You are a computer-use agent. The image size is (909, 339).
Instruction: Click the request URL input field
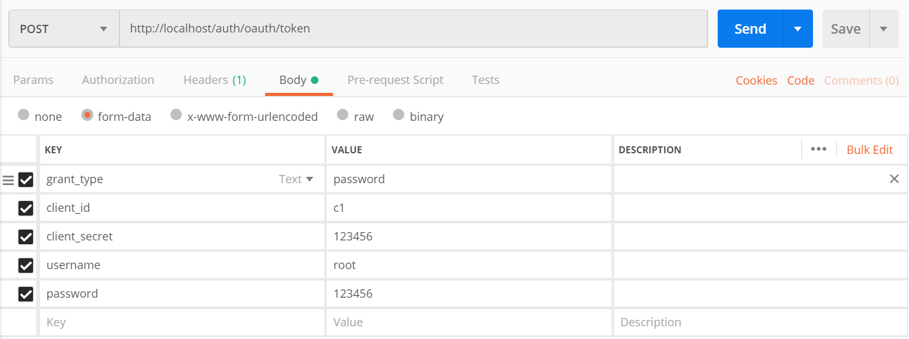413,29
